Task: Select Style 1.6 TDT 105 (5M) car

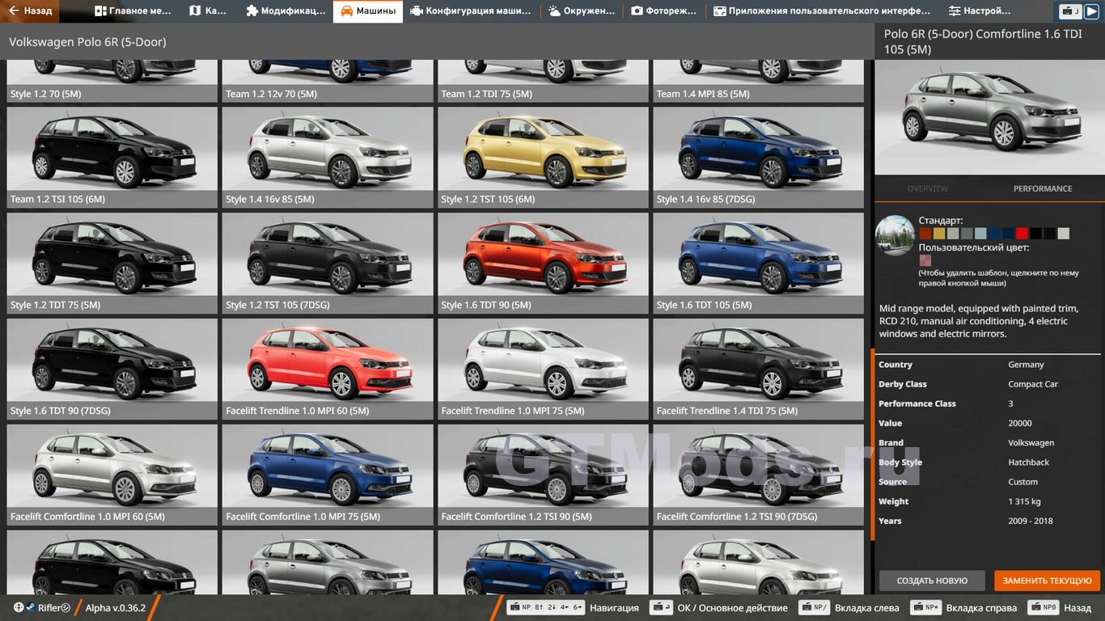Action: [x=759, y=263]
